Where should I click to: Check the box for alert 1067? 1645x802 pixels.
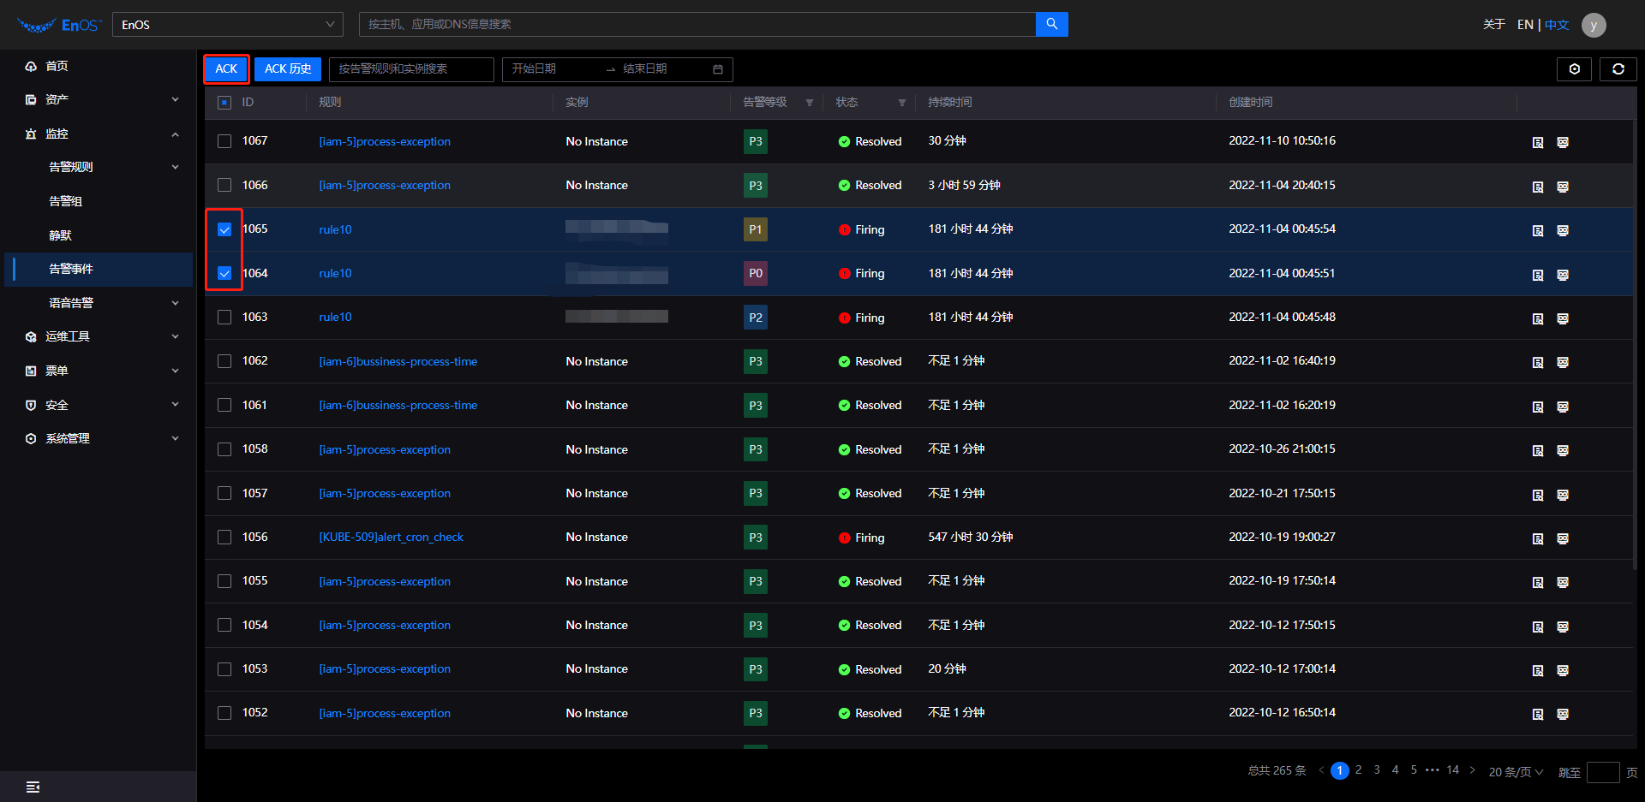224,141
